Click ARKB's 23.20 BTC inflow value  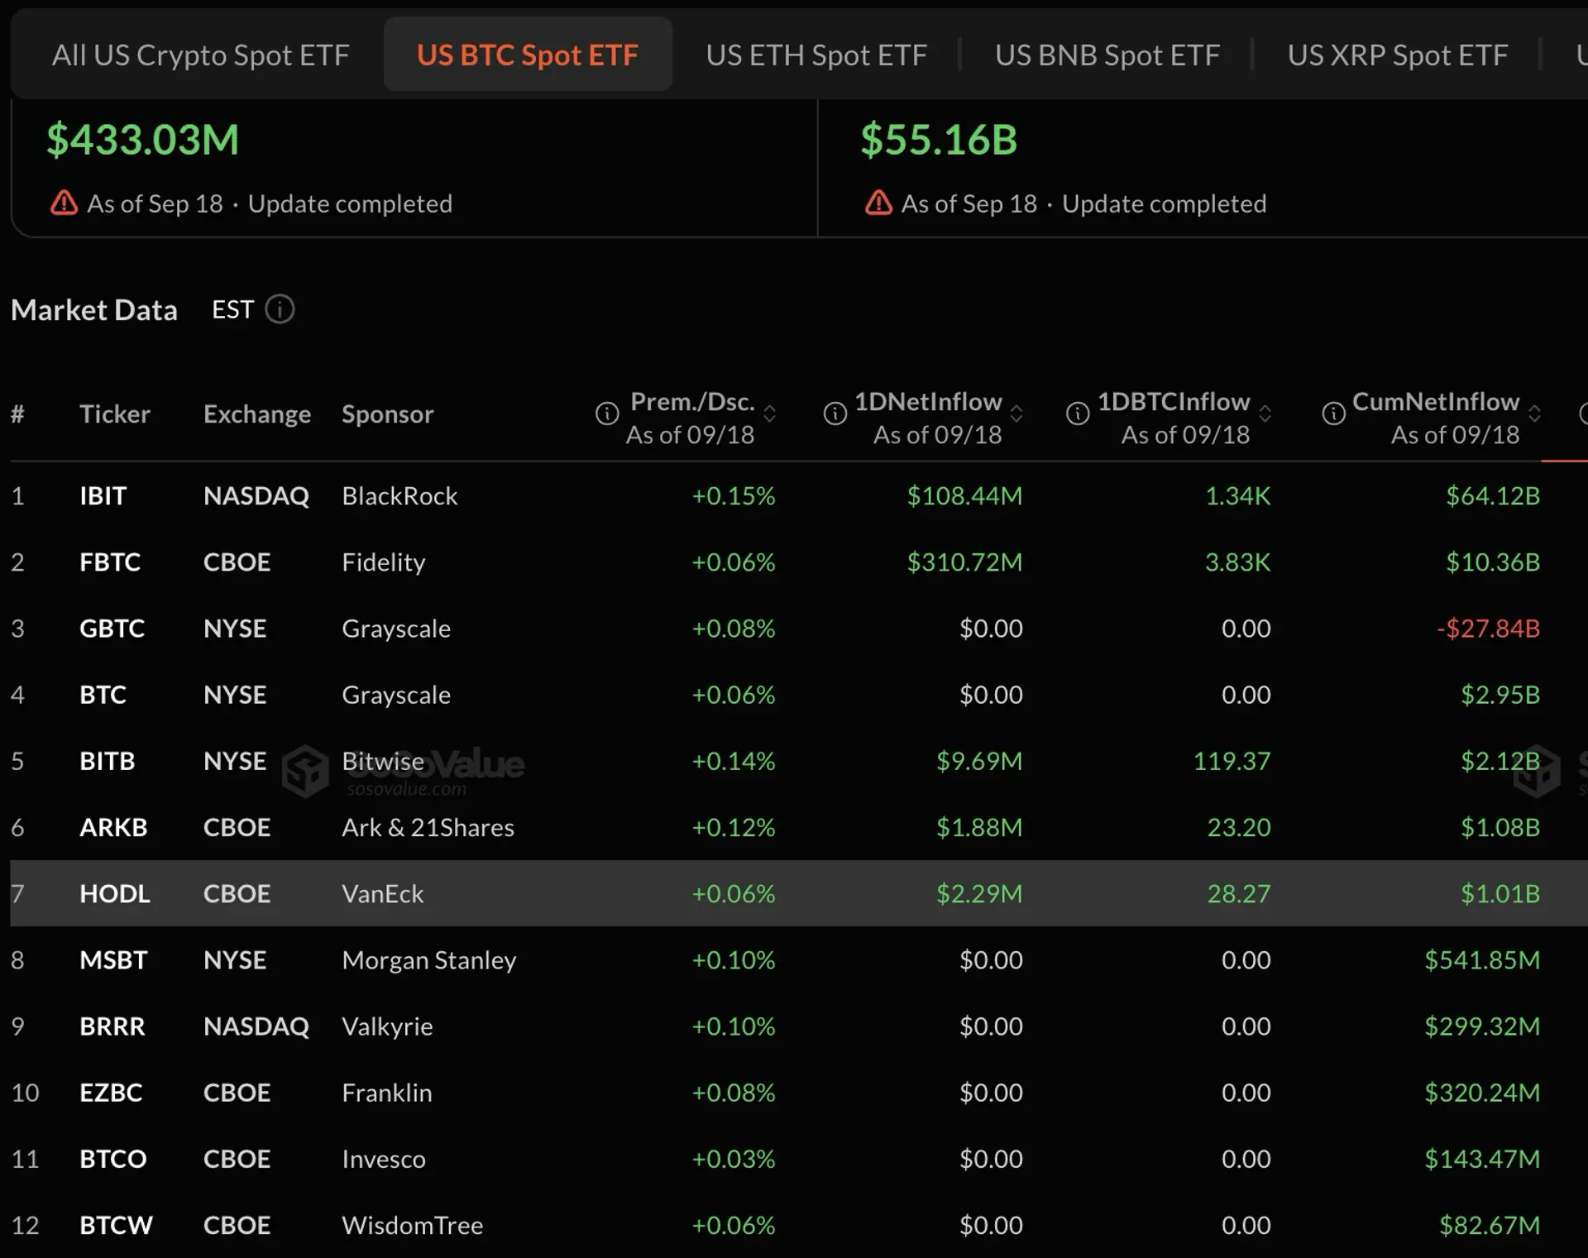[x=1238, y=827]
